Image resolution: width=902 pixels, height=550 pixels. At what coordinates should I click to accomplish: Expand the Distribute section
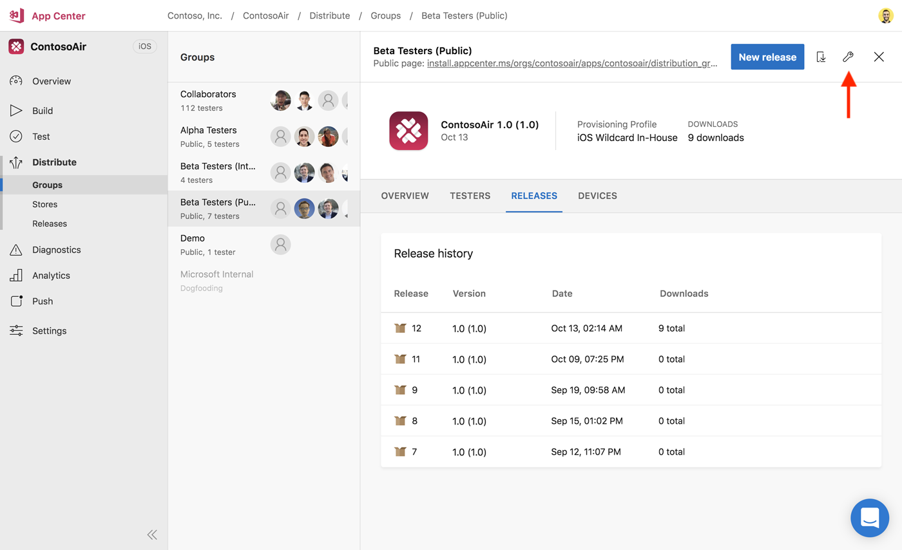pos(54,162)
